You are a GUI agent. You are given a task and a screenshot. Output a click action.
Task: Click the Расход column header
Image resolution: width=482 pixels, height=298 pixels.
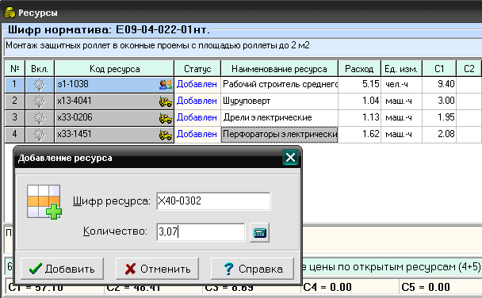(x=359, y=68)
